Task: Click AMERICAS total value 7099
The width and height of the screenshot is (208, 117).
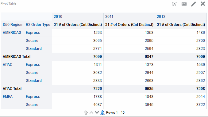Action: [x=98, y=57]
